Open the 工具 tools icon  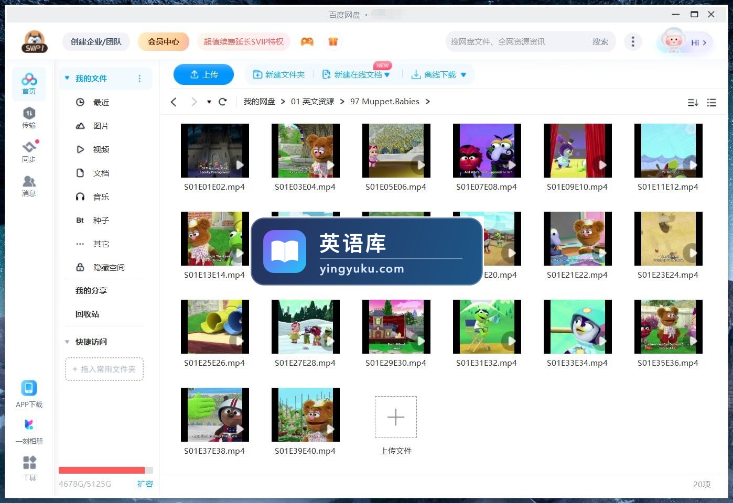[x=29, y=462]
